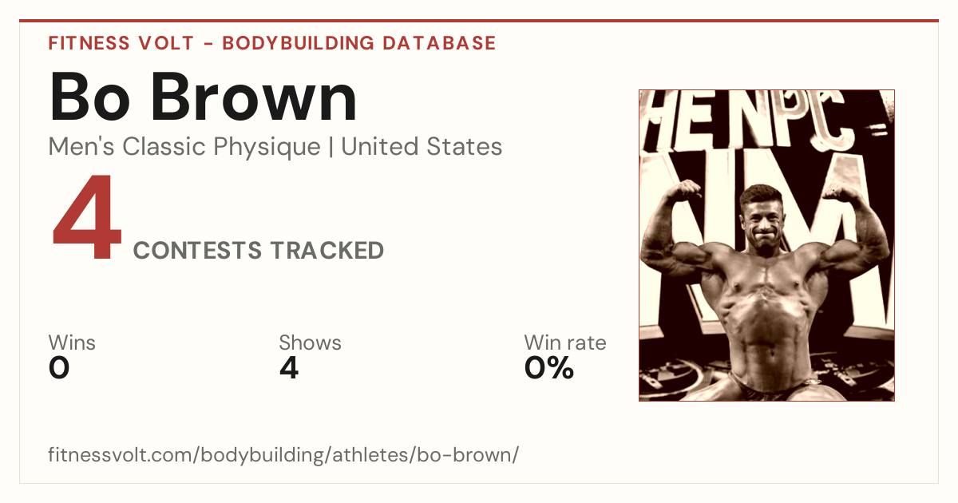The image size is (958, 503).
Task: Open the fitnessvolt.com athlete URL link
Action: pos(284,456)
